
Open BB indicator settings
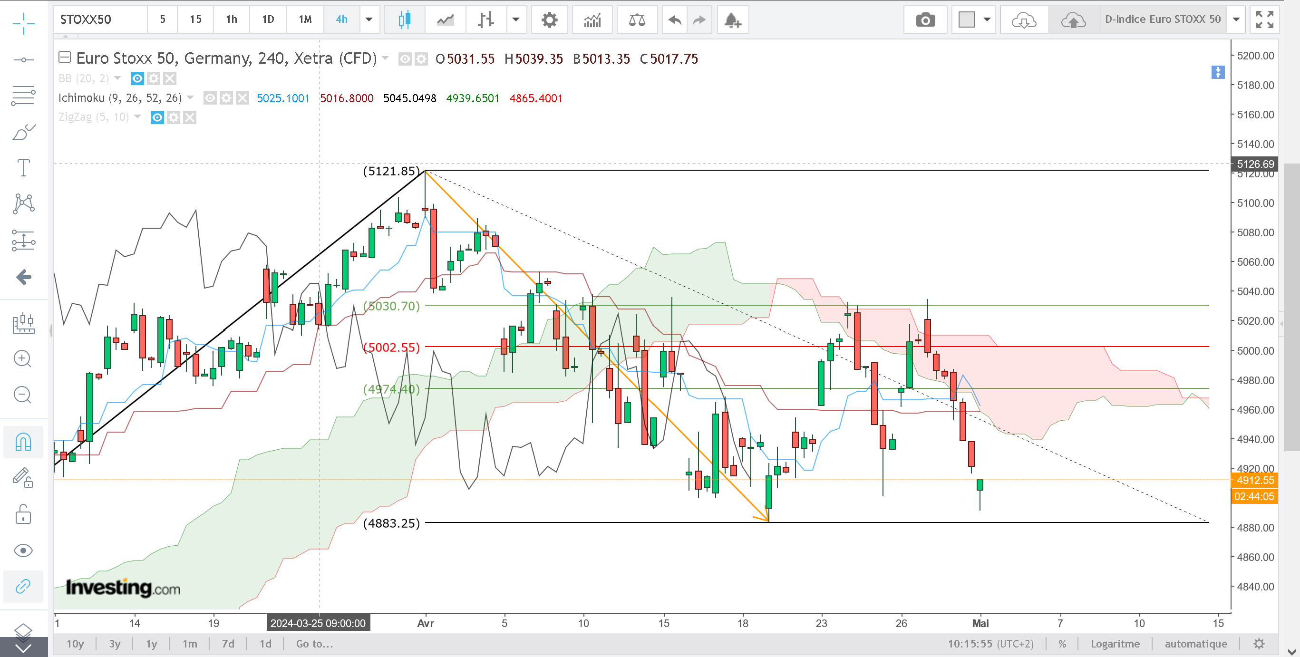pos(154,78)
